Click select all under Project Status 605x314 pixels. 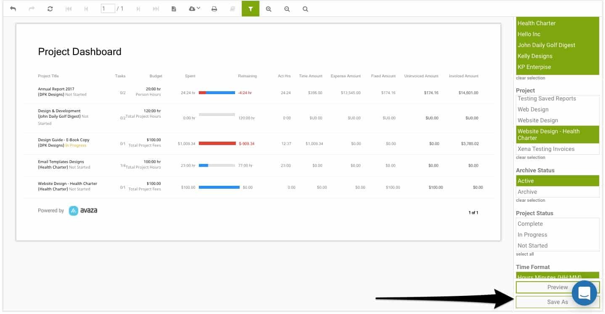pyautogui.click(x=525, y=254)
